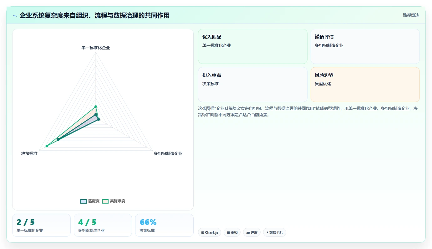
Task: Click the lightning icon beside the title
Action: (x=15, y=16)
